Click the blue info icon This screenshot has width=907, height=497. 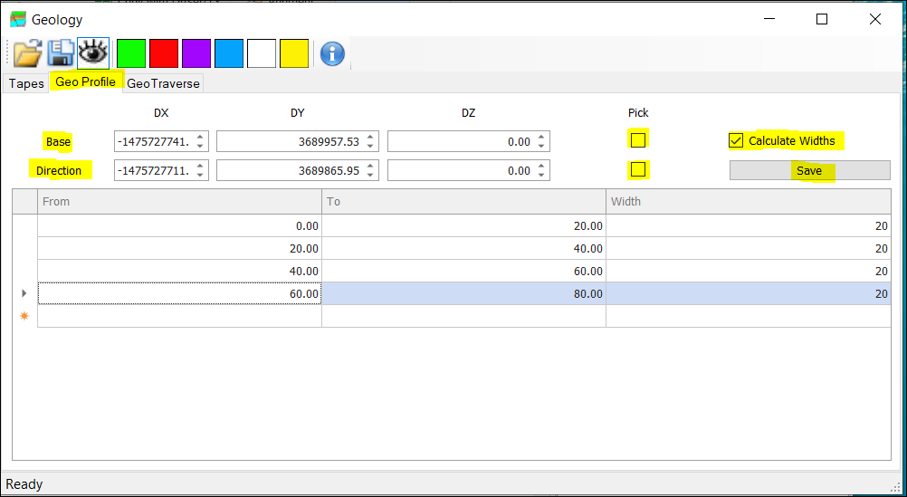coord(332,53)
